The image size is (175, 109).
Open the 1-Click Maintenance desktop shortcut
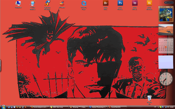(x=32, y=5)
